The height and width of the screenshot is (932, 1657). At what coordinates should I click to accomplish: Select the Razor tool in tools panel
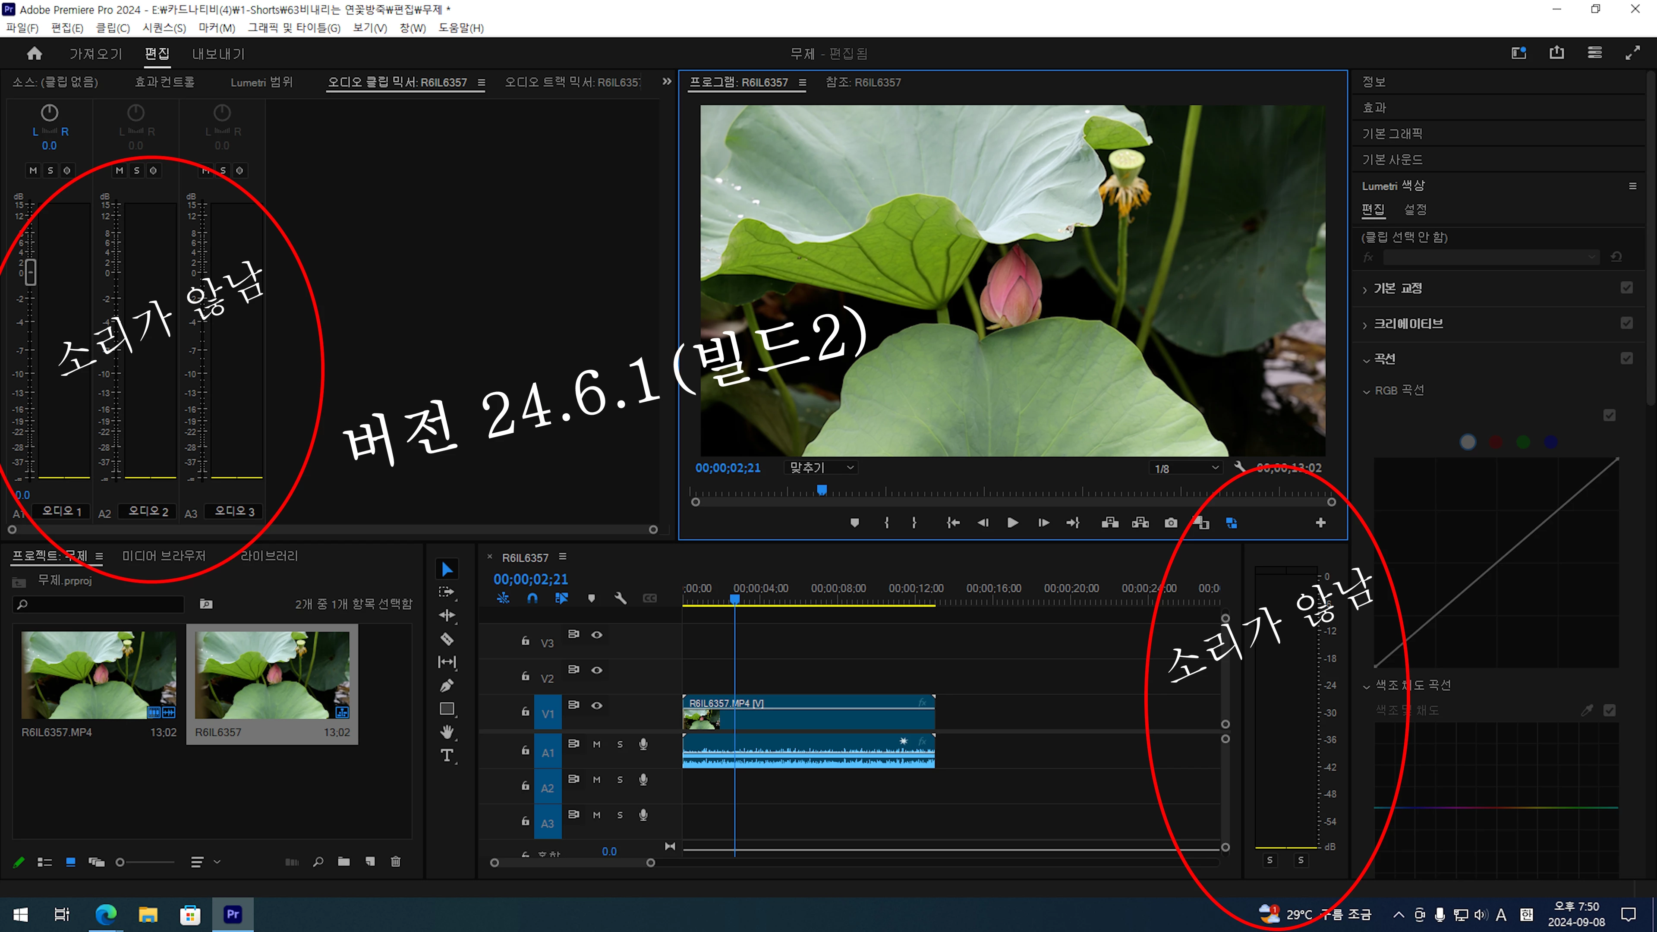pos(447,639)
